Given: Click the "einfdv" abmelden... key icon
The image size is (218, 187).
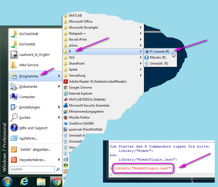Looking at the screenshot, I should 14,149.
